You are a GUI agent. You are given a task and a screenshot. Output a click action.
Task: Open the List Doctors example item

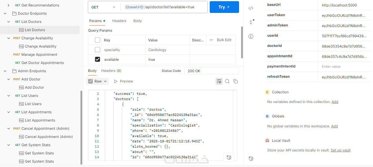35,30
